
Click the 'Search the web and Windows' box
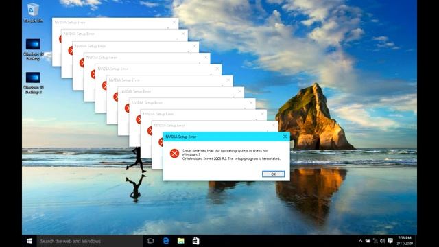[90, 241]
